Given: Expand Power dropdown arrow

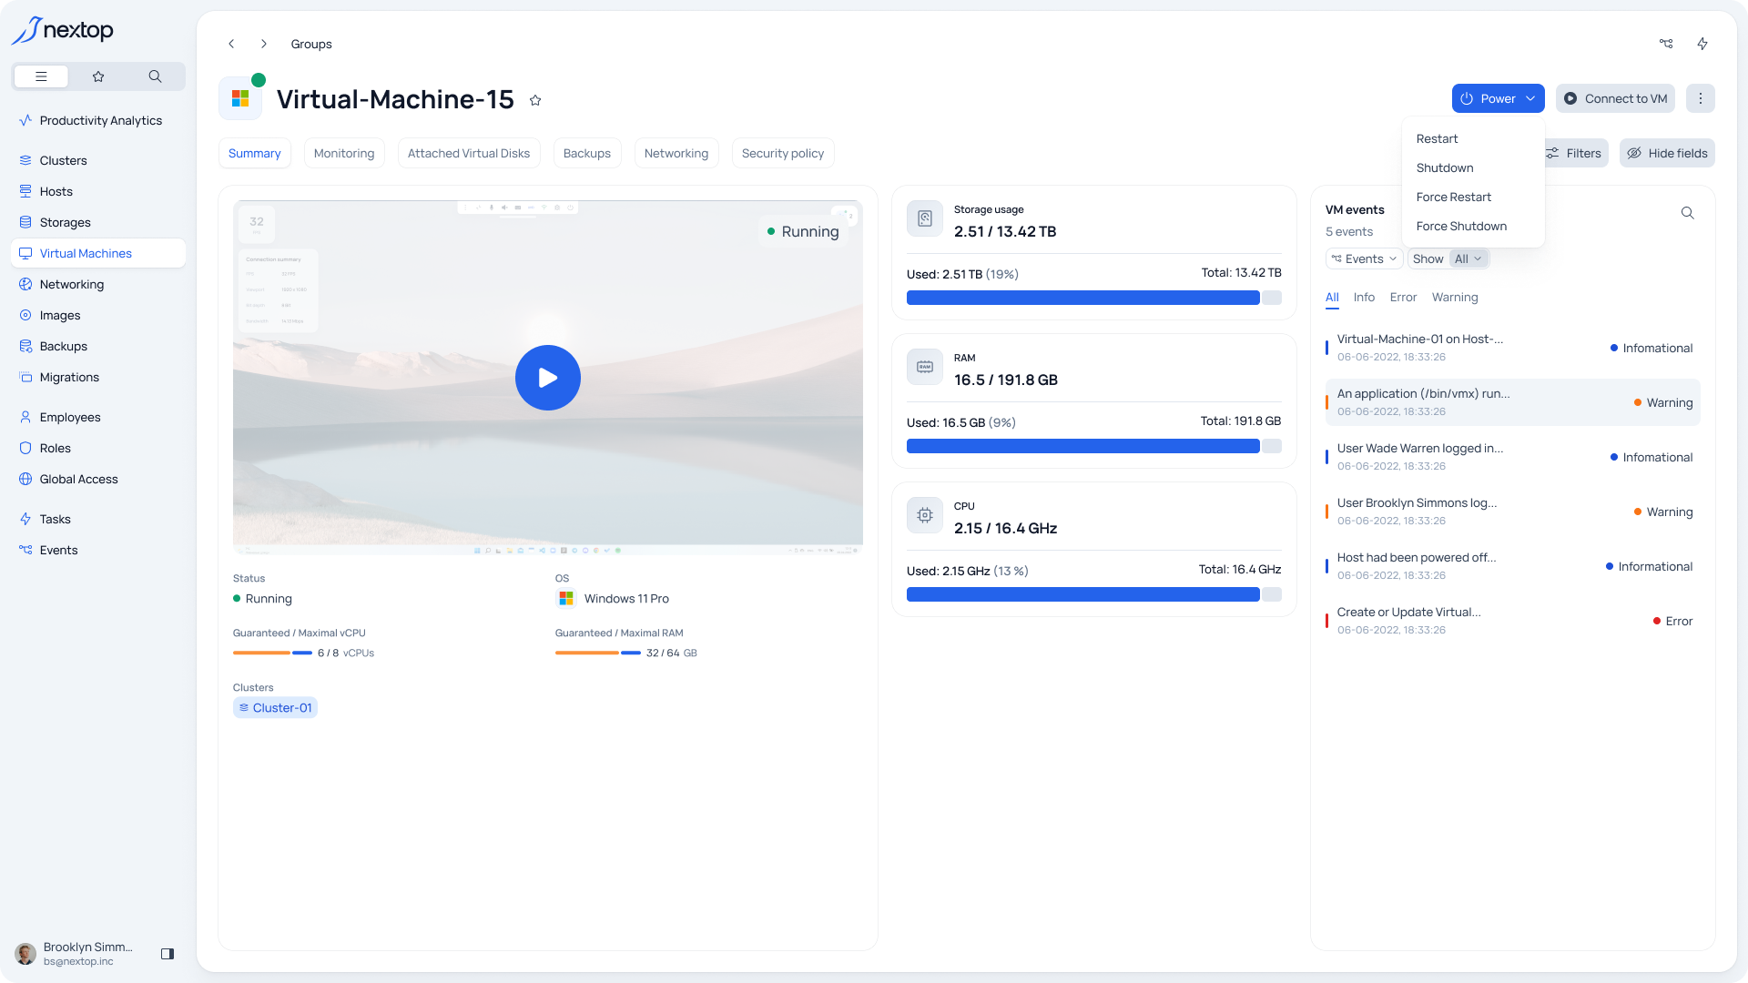Looking at the screenshot, I should coord(1530,98).
